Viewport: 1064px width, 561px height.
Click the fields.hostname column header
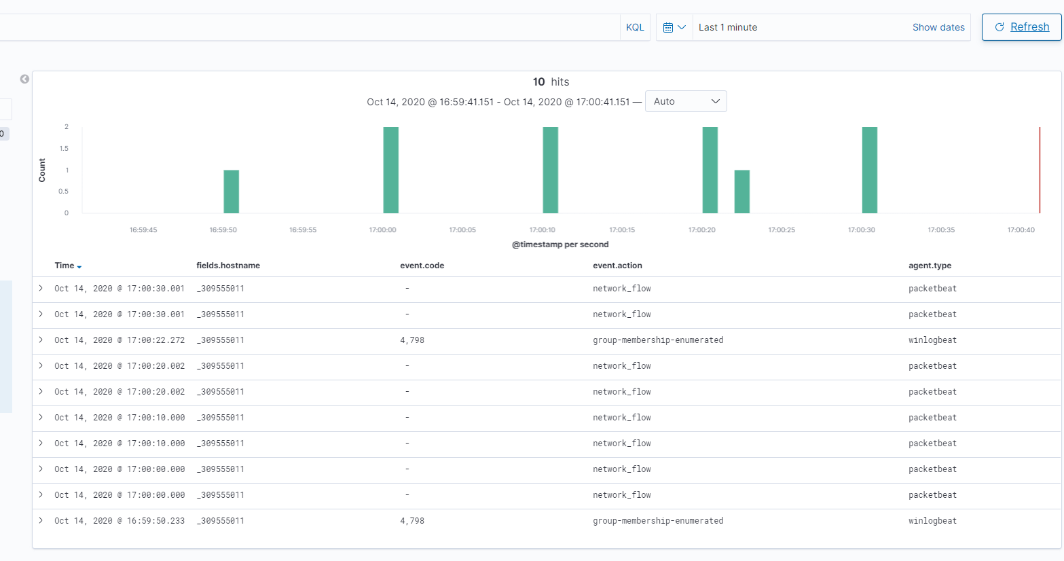tap(228, 266)
